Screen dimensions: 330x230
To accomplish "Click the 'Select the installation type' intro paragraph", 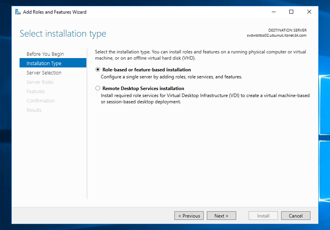I will click(200, 55).
